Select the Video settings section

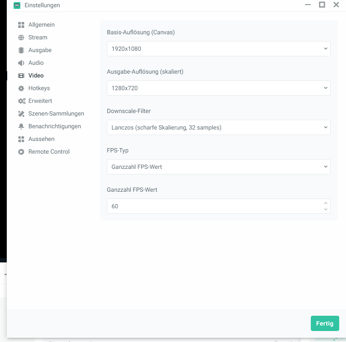click(x=36, y=76)
